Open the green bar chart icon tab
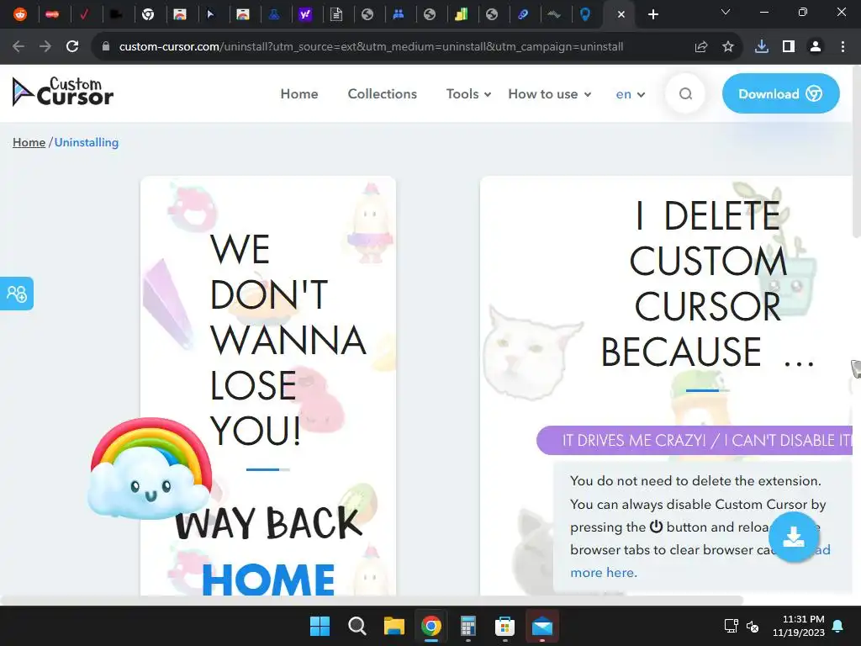 (x=461, y=14)
